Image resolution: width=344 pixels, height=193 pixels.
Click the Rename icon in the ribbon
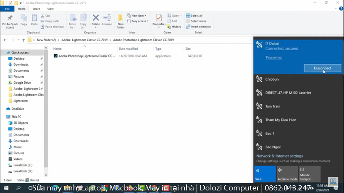[x=107, y=19]
